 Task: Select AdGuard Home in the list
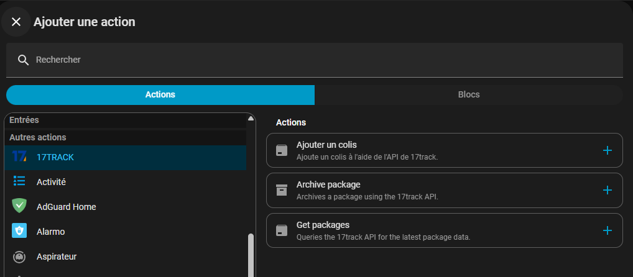(66, 206)
